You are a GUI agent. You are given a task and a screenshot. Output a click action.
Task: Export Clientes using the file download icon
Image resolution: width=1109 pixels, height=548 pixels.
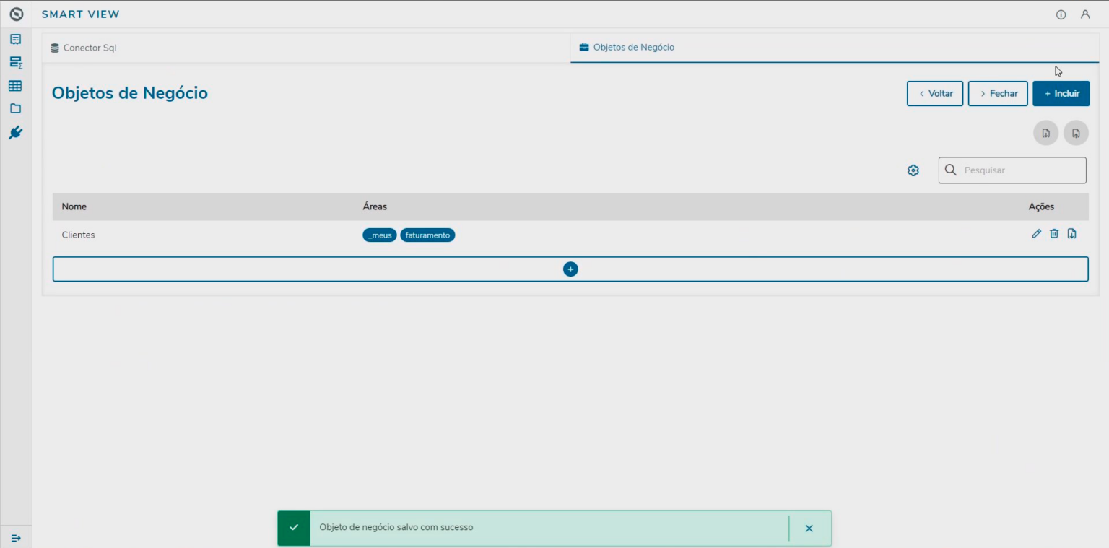coord(1071,234)
